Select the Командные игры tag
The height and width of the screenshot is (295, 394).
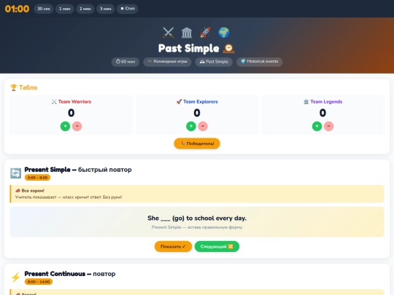pos(167,61)
